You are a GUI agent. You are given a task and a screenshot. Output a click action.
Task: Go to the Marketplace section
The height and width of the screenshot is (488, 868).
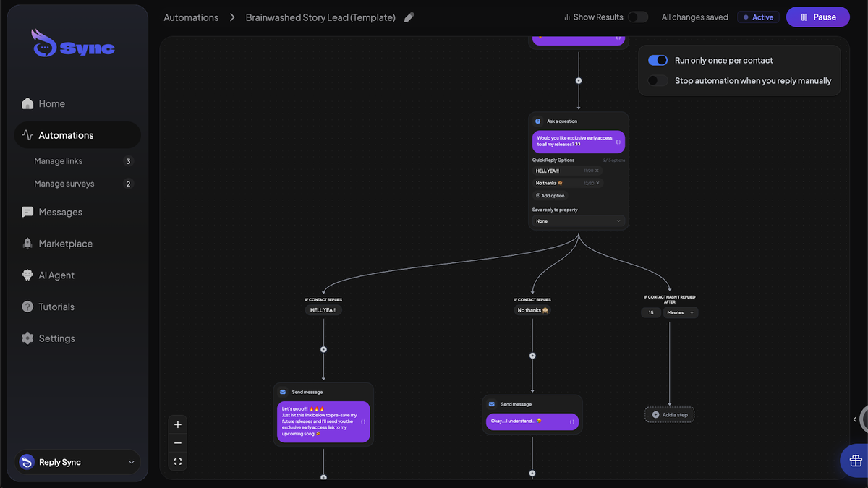point(65,244)
